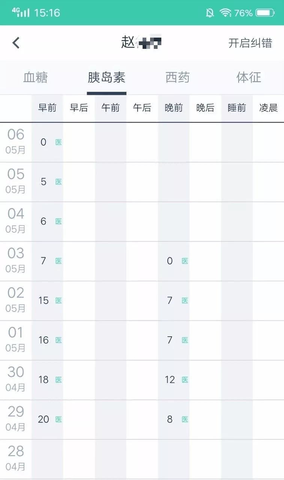Tap the back arrow icon
This screenshot has width=284, height=480.
tap(16, 43)
